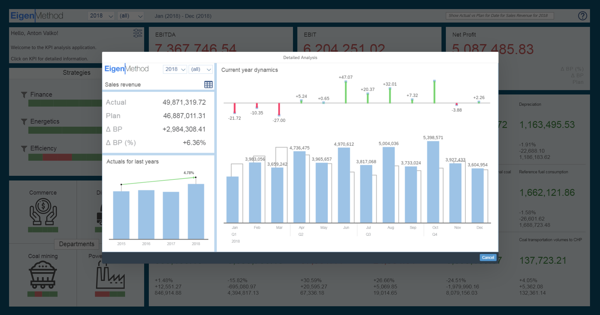Toggle the Finance filter funnel icon
600x315 pixels.
tap(24, 94)
